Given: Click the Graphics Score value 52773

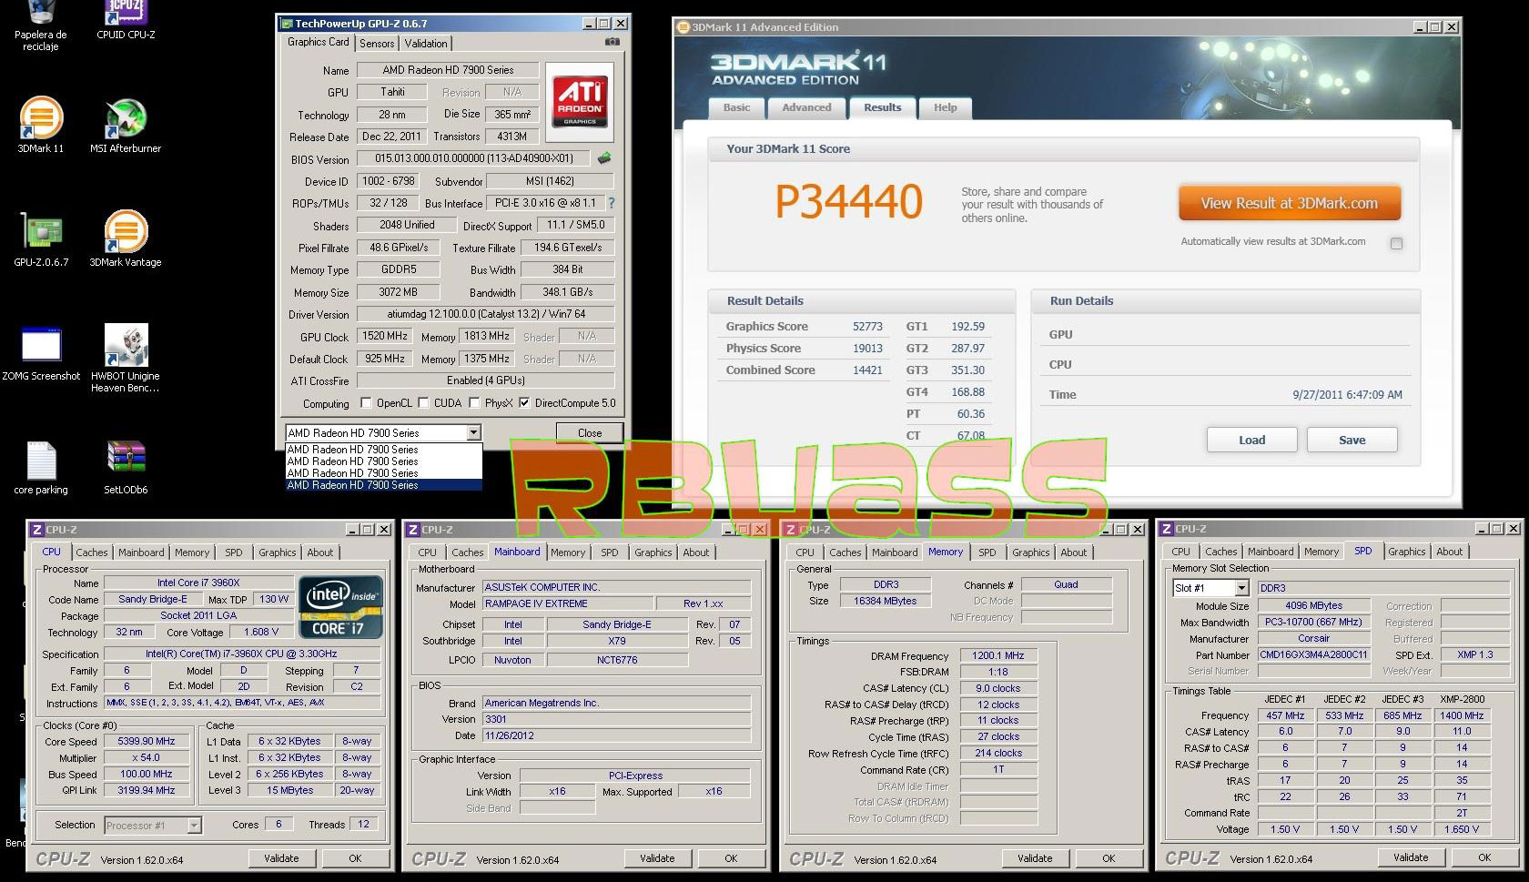Looking at the screenshot, I should point(867,327).
